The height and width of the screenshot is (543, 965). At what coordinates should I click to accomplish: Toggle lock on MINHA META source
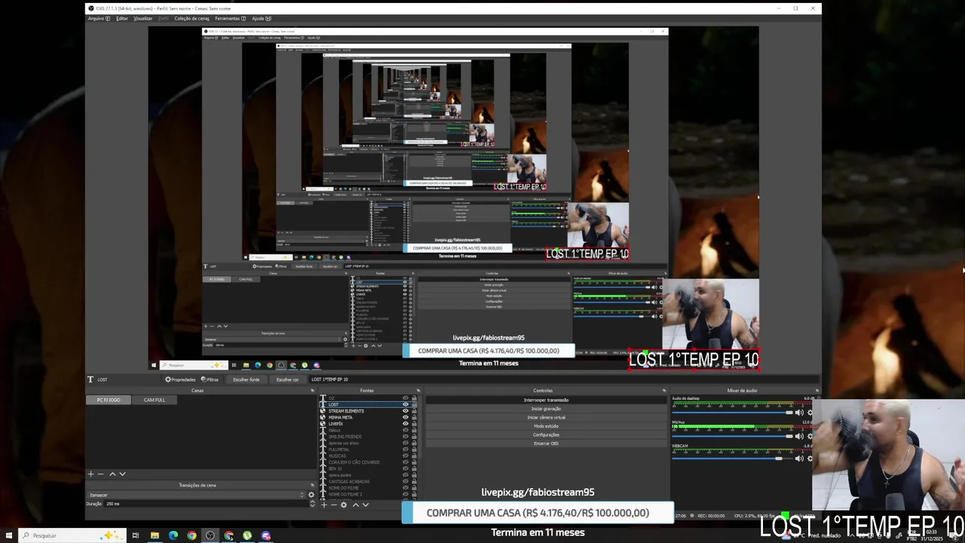pyautogui.click(x=414, y=417)
